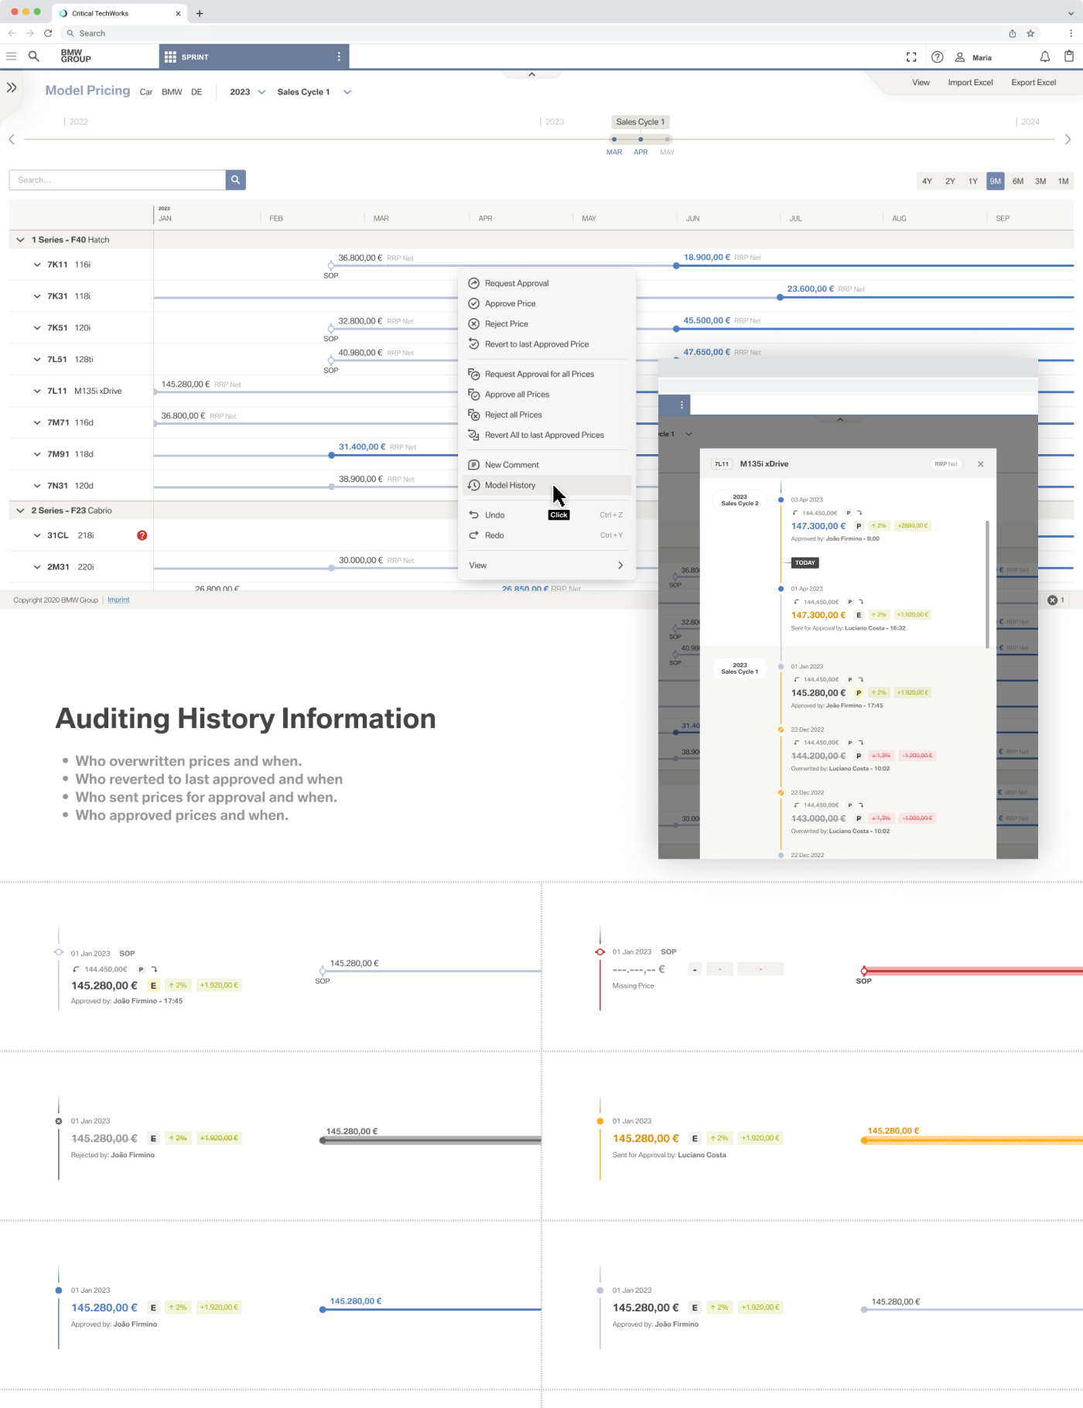Open the clipboard icon in header
The width and height of the screenshot is (1083, 1408).
1068,56
